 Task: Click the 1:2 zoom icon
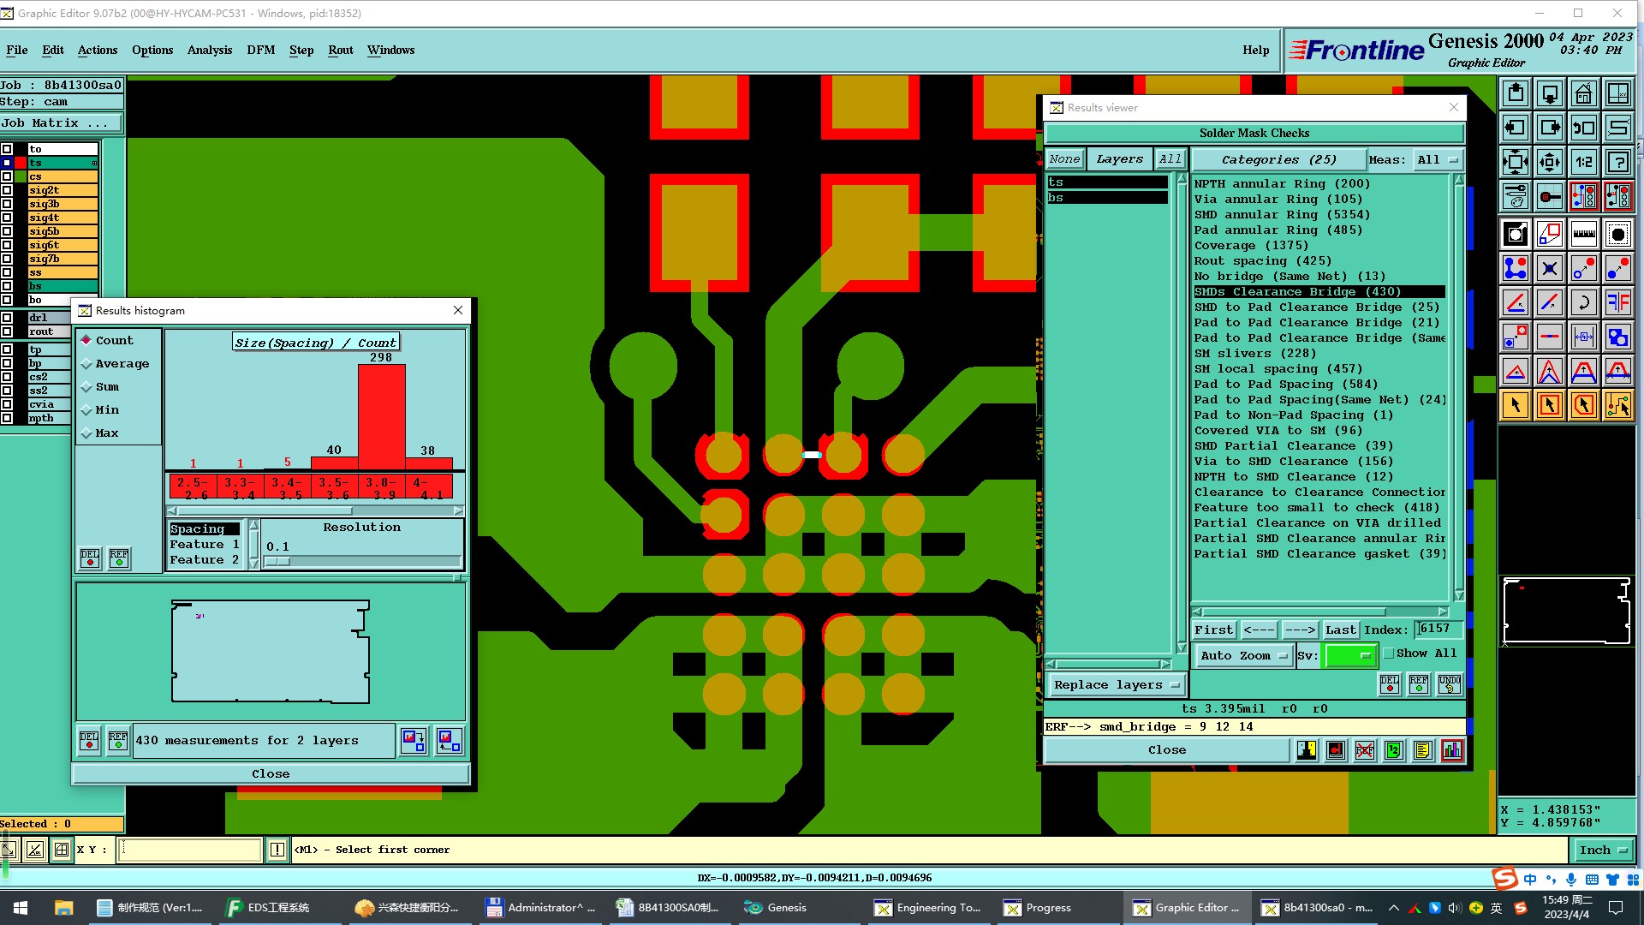pos(1583,162)
